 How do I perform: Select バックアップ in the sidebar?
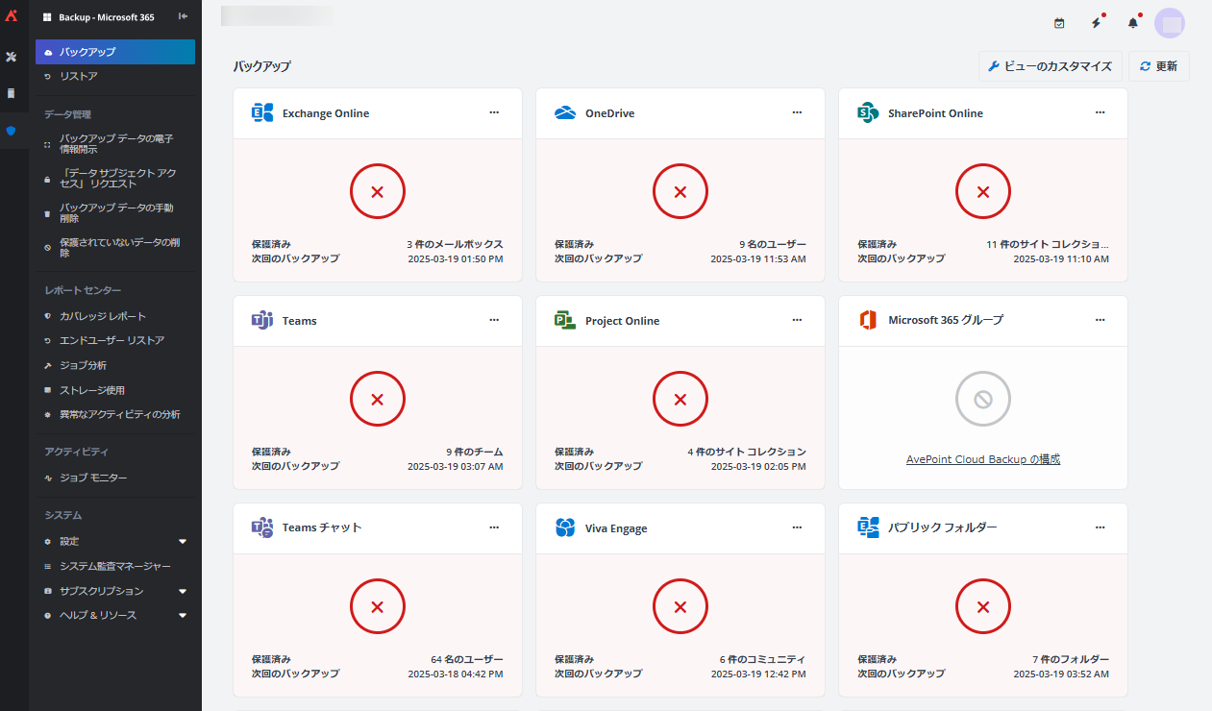(x=115, y=52)
